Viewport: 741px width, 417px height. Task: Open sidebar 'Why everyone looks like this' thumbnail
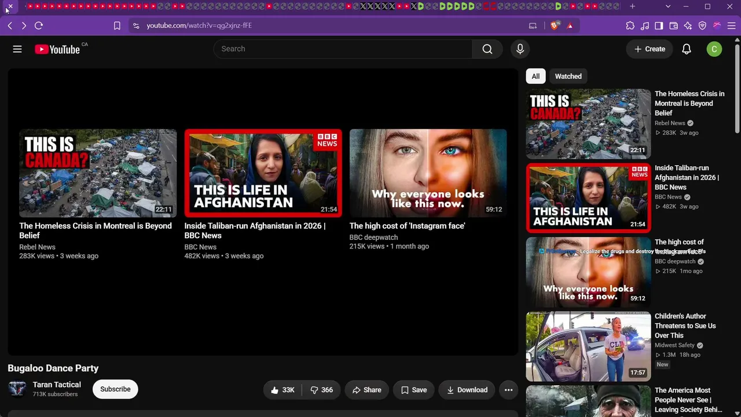[x=588, y=272]
